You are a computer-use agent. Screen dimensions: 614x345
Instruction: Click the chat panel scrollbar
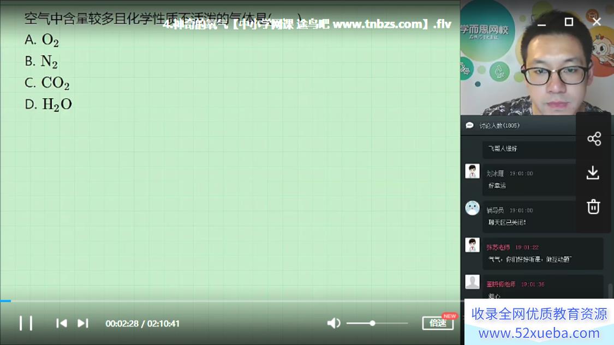click(x=610, y=290)
